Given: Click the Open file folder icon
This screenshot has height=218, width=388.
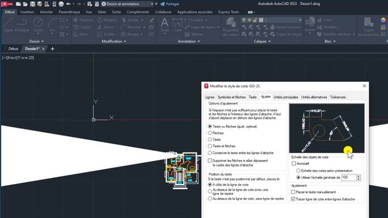Looking at the screenshot, I should tap(25, 4).
